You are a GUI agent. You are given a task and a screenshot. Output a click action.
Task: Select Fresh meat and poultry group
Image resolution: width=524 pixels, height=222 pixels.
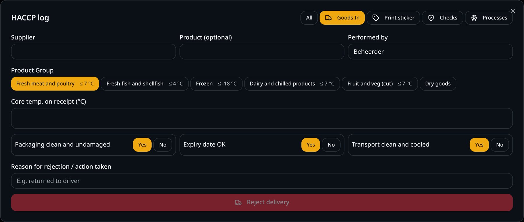click(x=55, y=84)
